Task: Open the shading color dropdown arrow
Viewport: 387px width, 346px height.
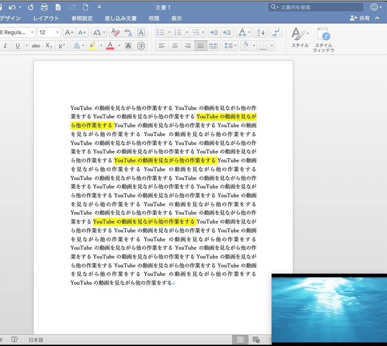Action: click(x=254, y=46)
